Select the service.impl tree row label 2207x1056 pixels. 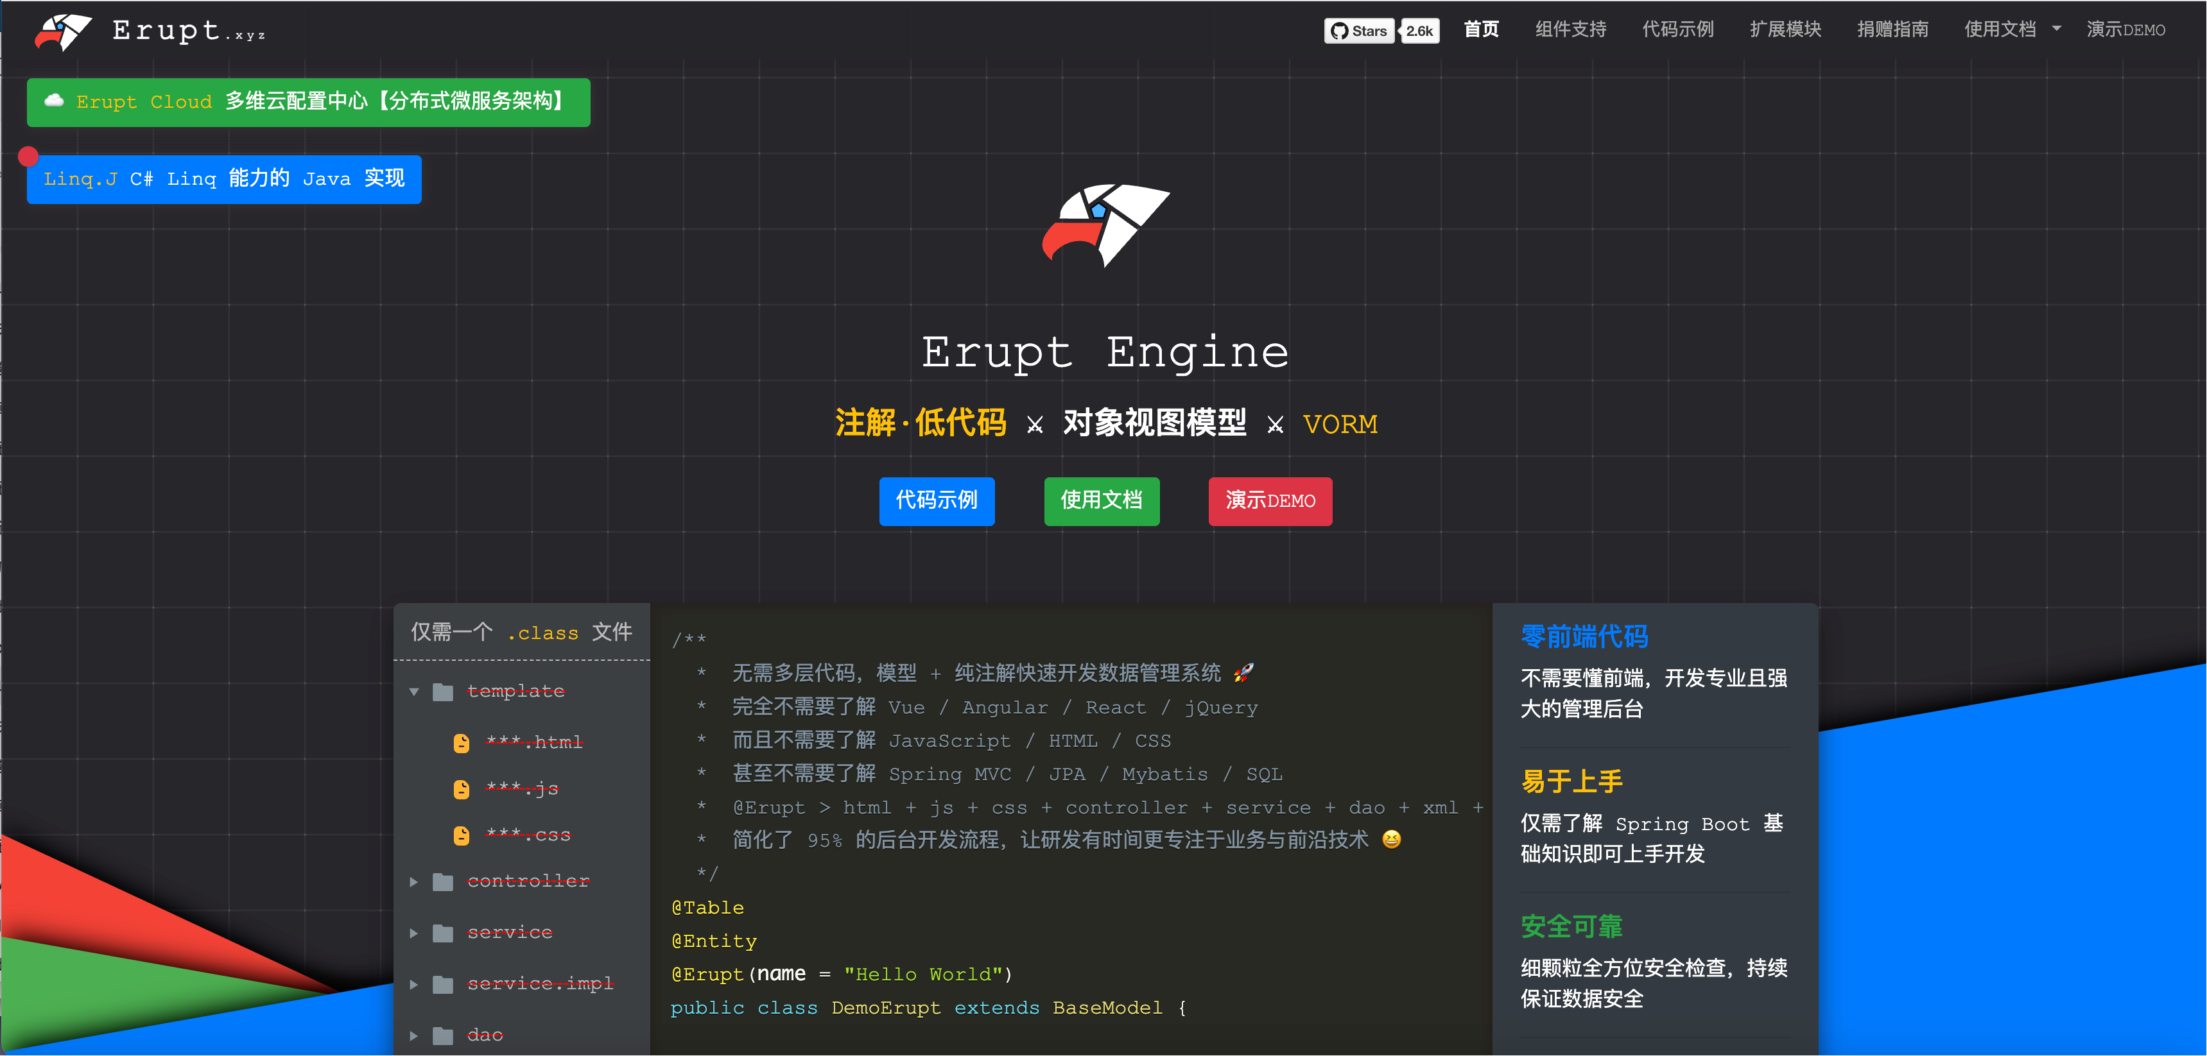click(x=540, y=984)
